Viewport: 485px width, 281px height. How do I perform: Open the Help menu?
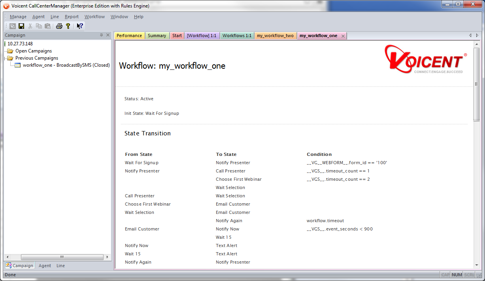coord(138,17)
